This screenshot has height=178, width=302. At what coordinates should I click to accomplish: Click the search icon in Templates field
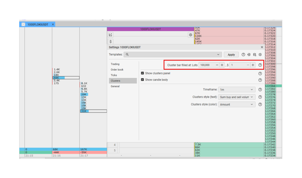click(x=127, y=55)
